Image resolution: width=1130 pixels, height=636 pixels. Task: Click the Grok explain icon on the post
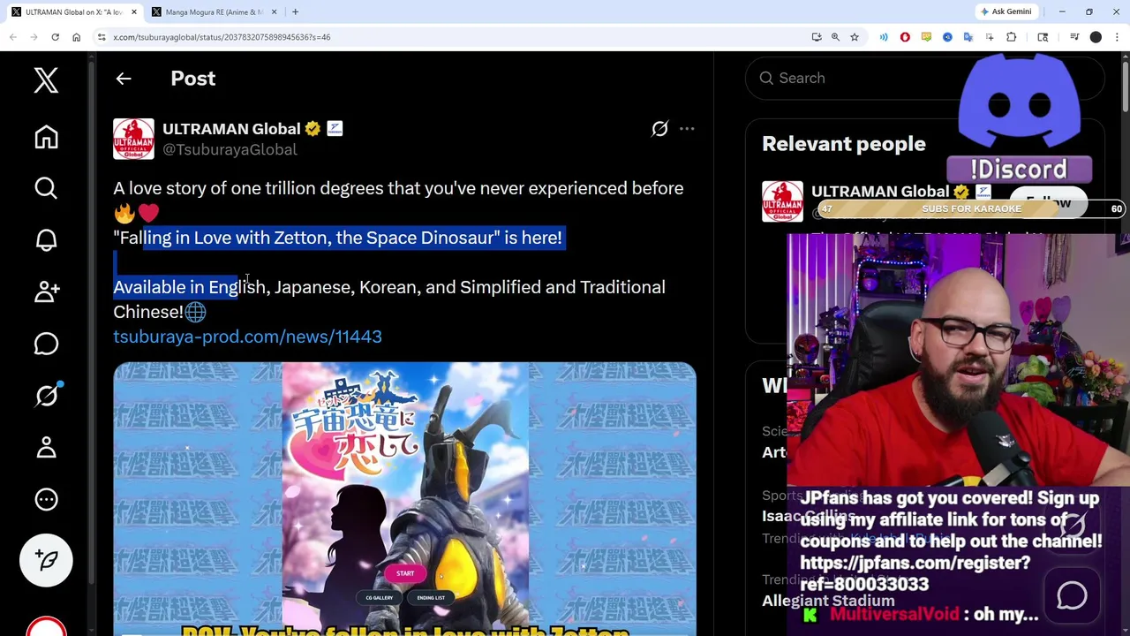(x=659, y=129)
